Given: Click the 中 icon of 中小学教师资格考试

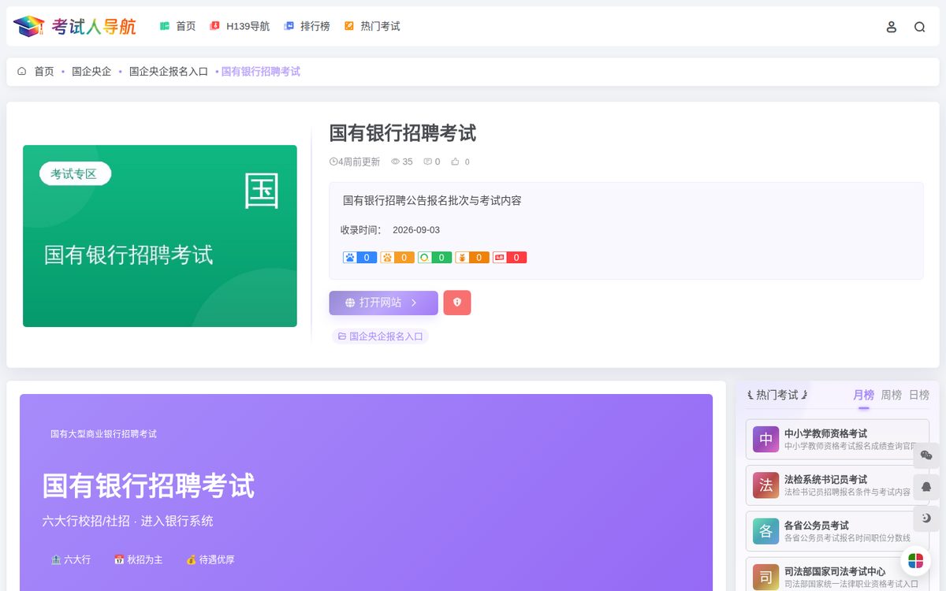Looking at the screenshot, I should pyautogui.click(x=765, y=439).
